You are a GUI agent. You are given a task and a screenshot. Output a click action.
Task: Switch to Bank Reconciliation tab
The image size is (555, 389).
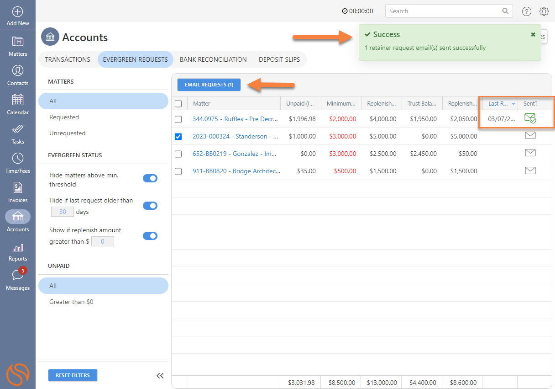tap(213, 59)
